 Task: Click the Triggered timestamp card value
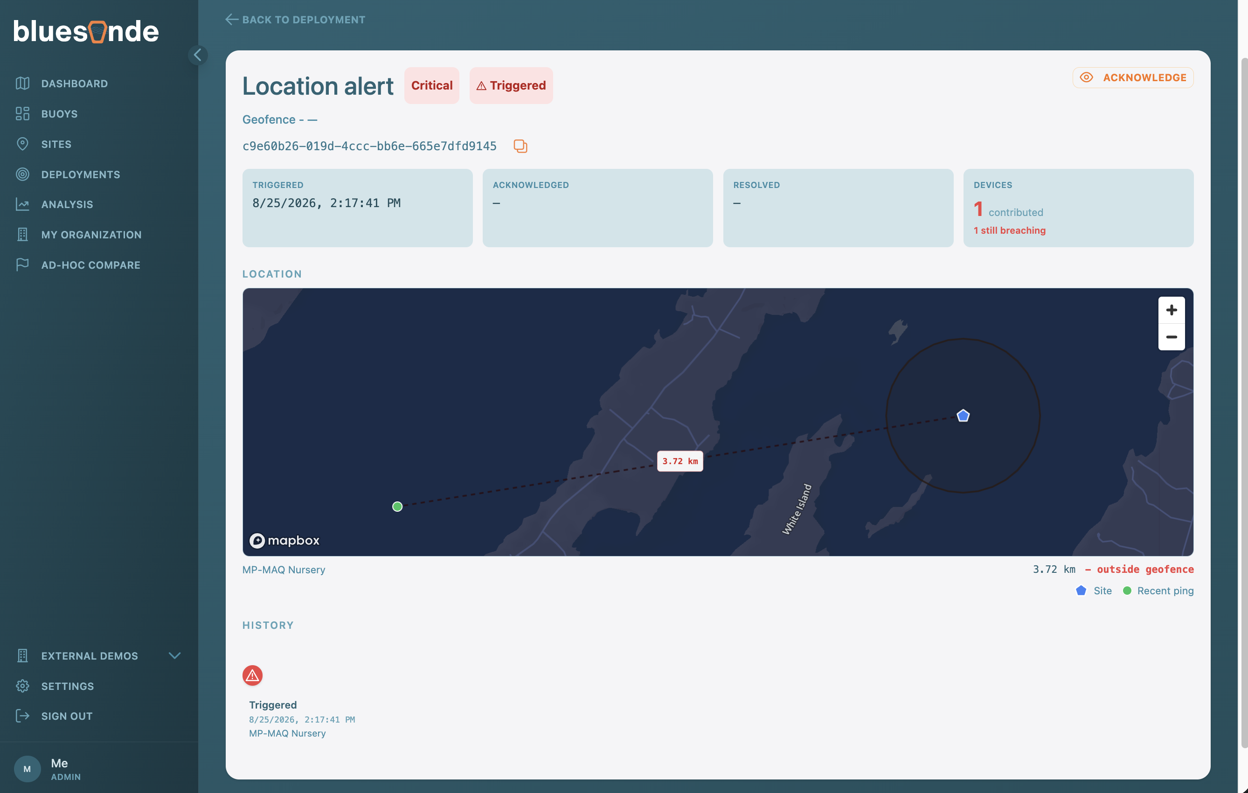[326, 202]
